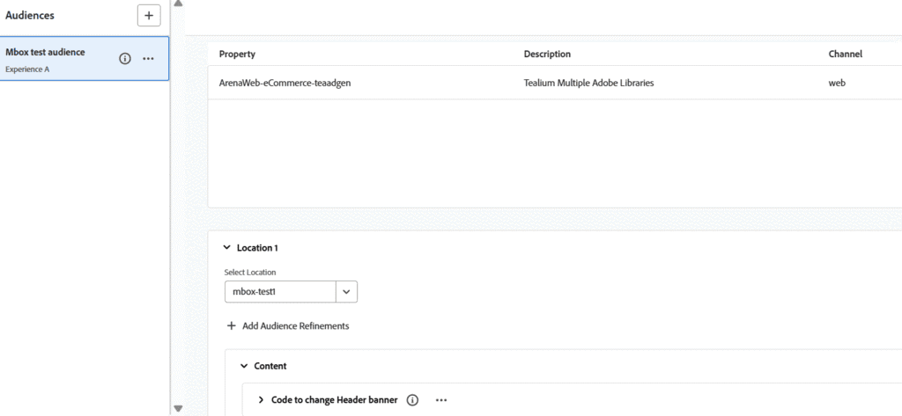Open the Select Location dropdown arrow
Image resolution: width=902 pixels, height=416 pixels.
point(346,291)
